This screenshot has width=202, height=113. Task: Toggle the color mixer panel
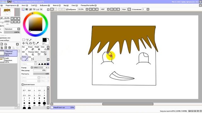(34, 9)
